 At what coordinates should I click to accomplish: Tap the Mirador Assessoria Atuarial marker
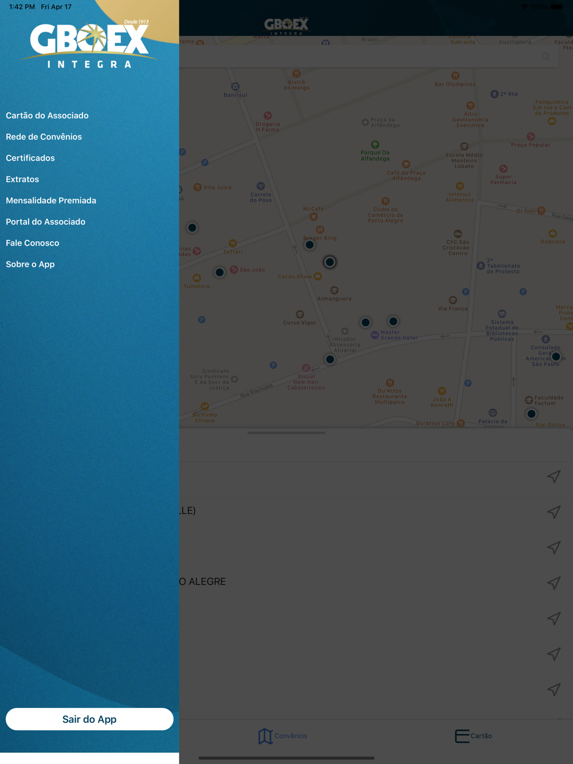point(344,331)
